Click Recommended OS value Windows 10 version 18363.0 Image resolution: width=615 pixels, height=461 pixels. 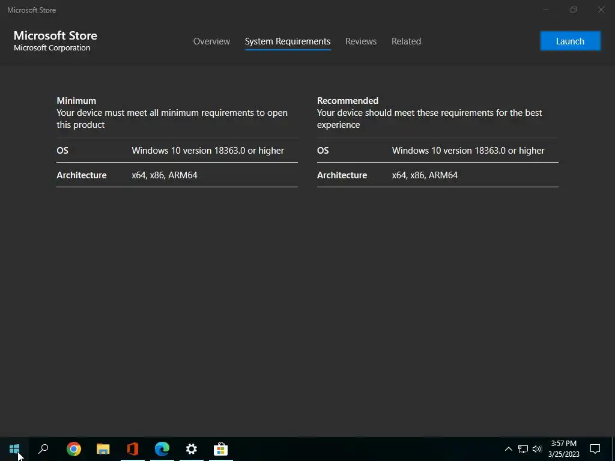[x=468, y=151]
